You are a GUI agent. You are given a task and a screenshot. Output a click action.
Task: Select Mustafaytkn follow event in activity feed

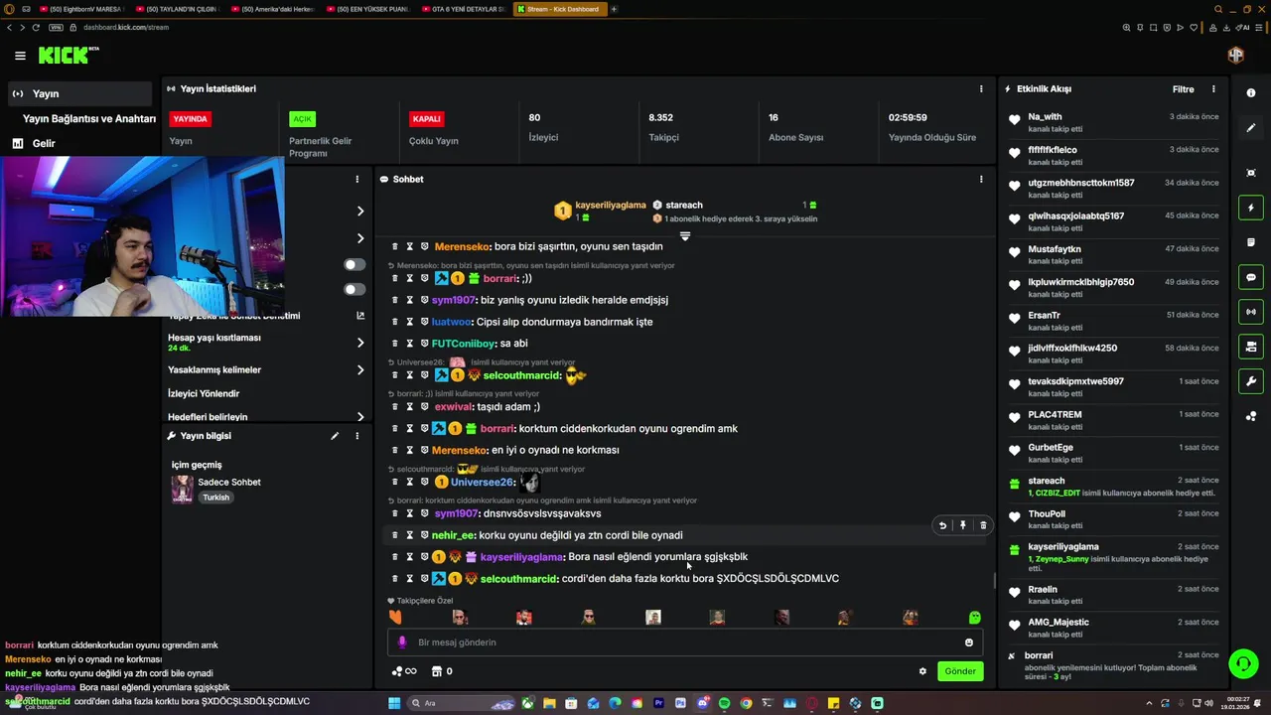[1113, 254]
